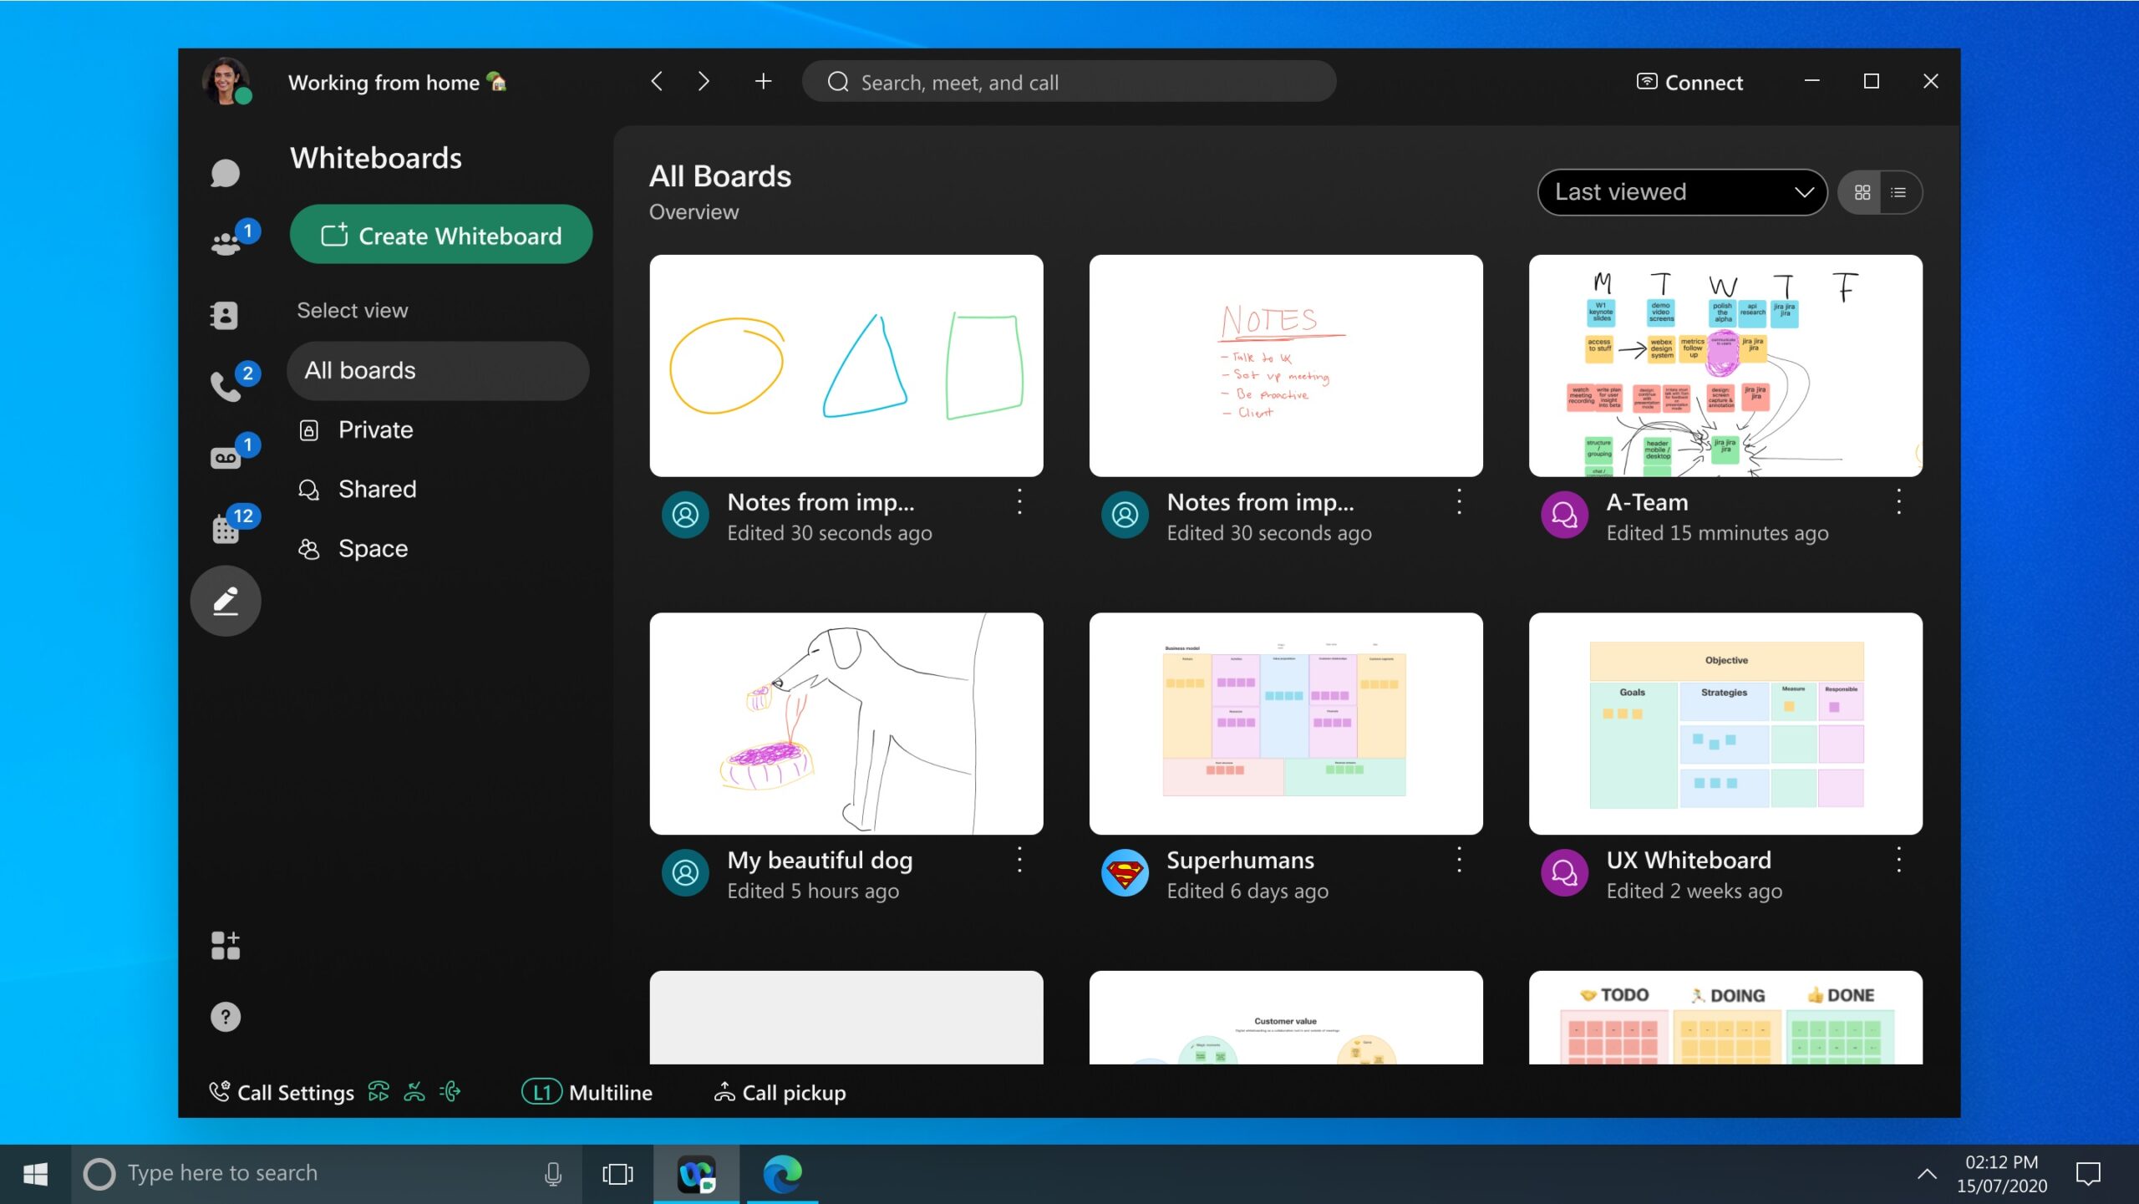Open more options for A-Team board
This screenshot has width=2139, height=1204.
click(1898, 502)
